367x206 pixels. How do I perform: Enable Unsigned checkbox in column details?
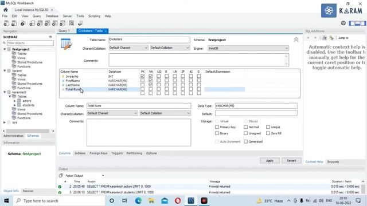click(x=245, y=133)
